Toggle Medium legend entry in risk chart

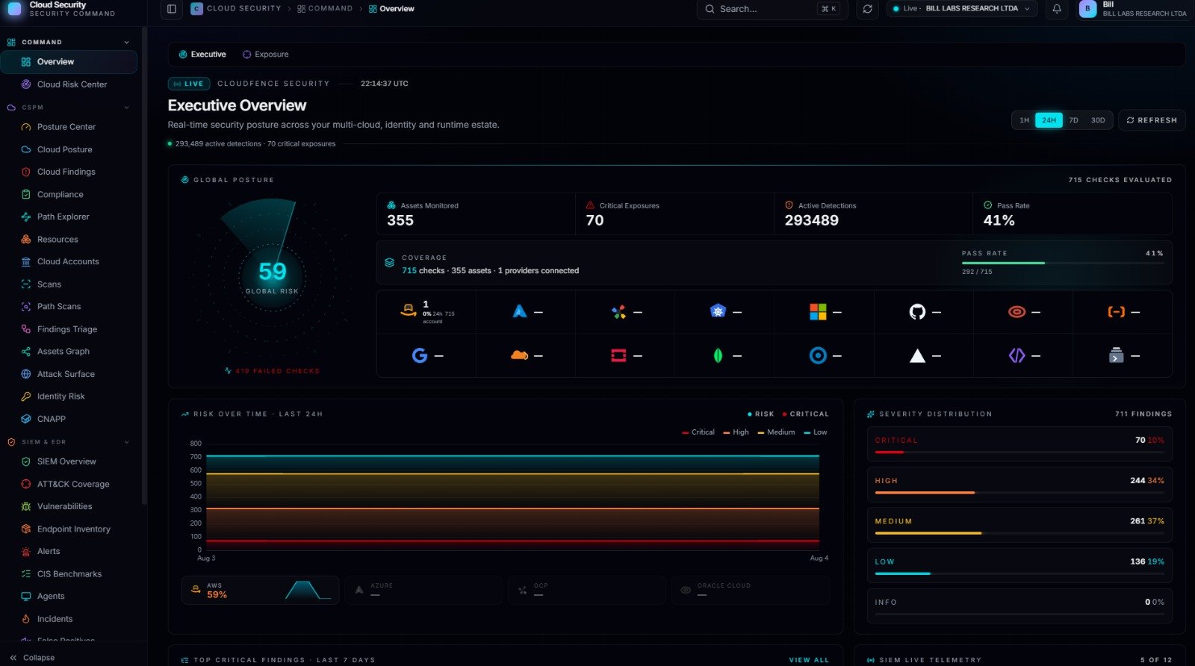point(776,432)
